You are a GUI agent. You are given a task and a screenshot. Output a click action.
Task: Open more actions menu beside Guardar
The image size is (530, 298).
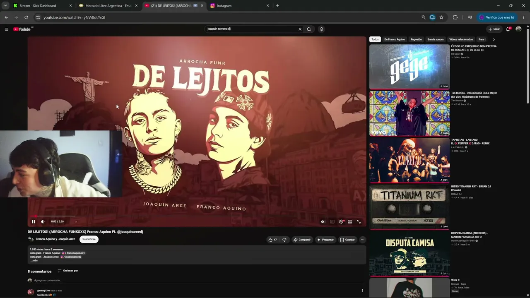click(363, 240)
